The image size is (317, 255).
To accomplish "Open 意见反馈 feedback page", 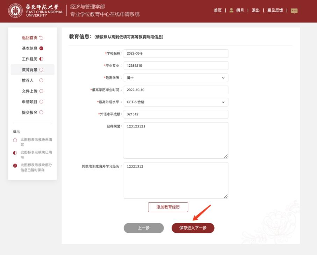I will tap(275, 10).
